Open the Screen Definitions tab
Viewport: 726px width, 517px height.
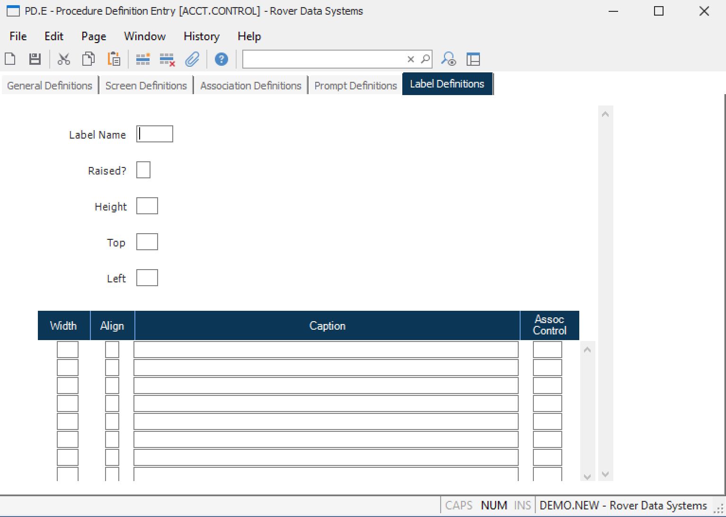click(x=146, y=86)
